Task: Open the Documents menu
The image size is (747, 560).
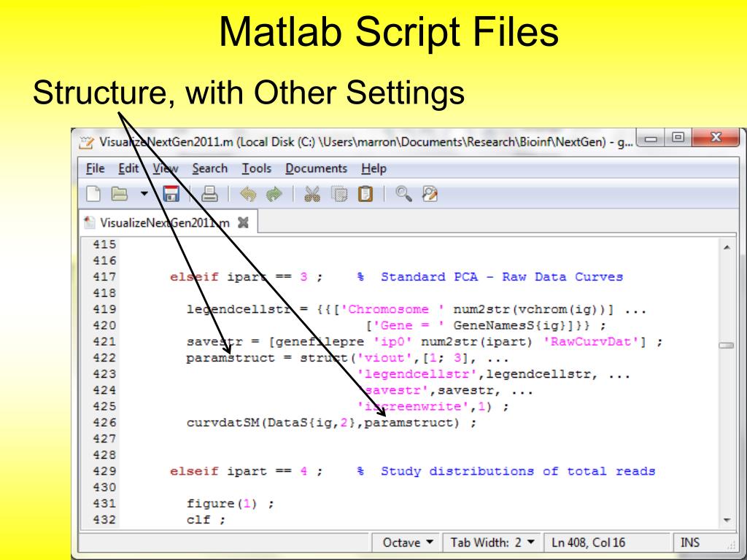Action: pyautogui.click(x=317, y=168)
